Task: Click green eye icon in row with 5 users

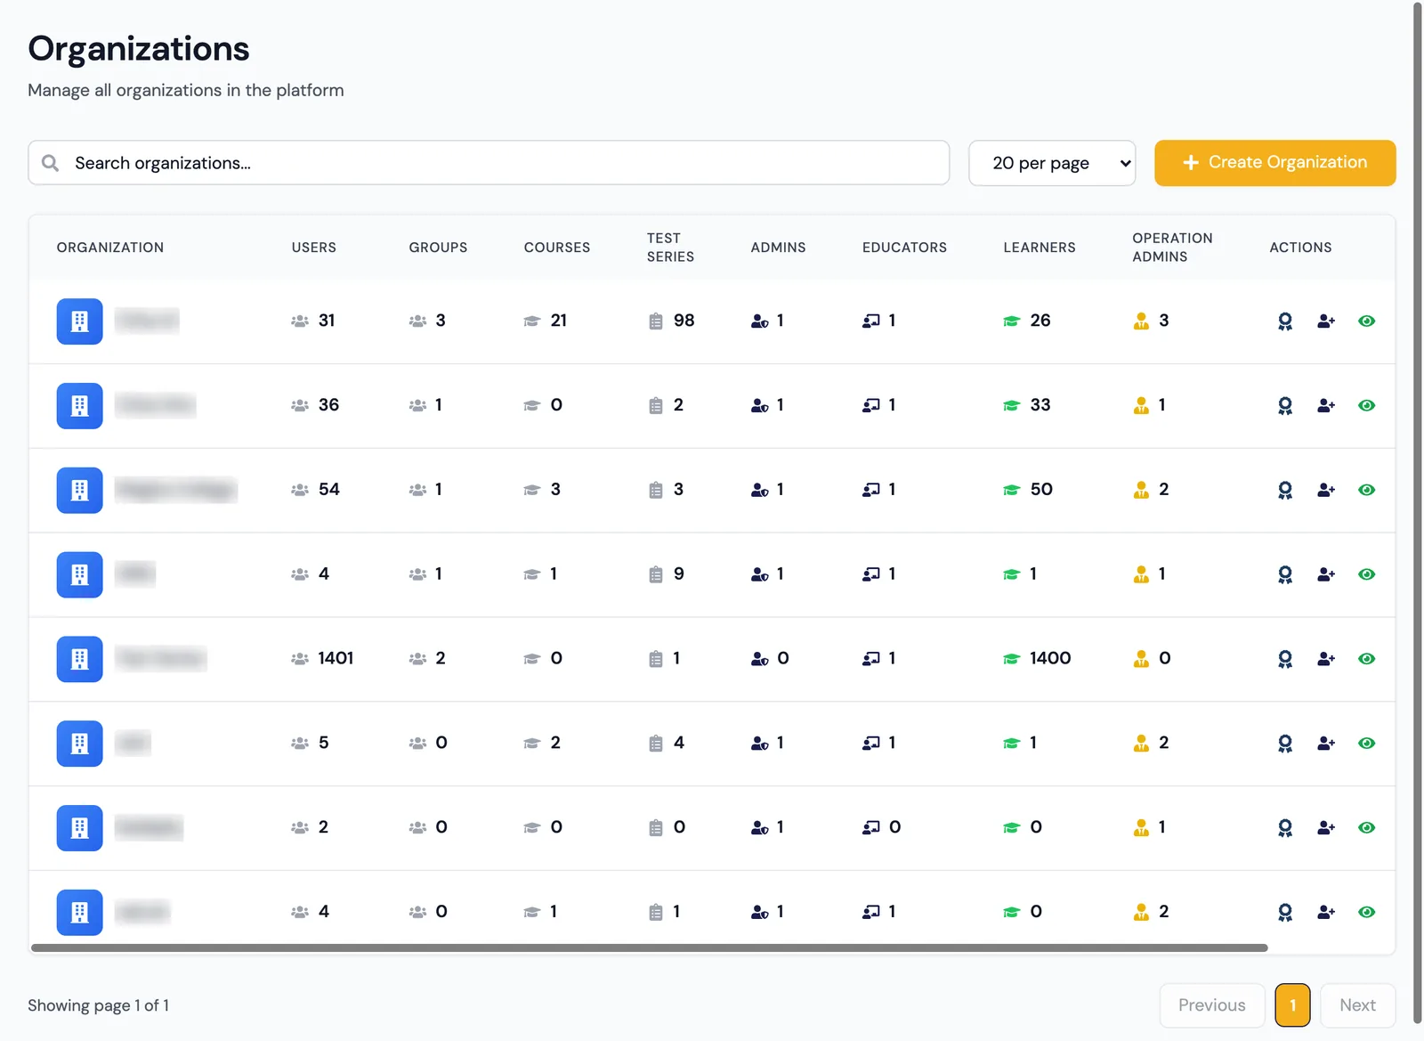Action: tap(1367, 744)
